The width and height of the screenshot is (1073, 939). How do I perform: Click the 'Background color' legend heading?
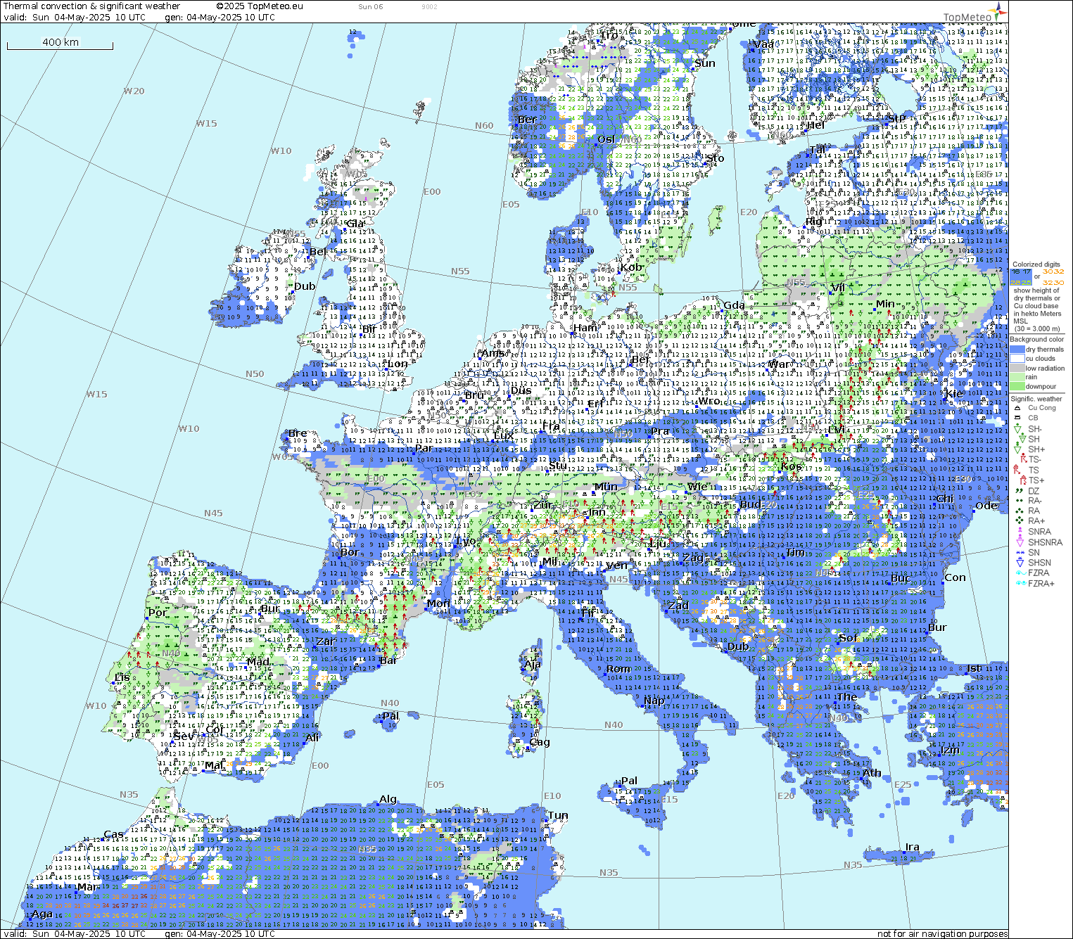pyautogui.click(x=1036, y=340)
